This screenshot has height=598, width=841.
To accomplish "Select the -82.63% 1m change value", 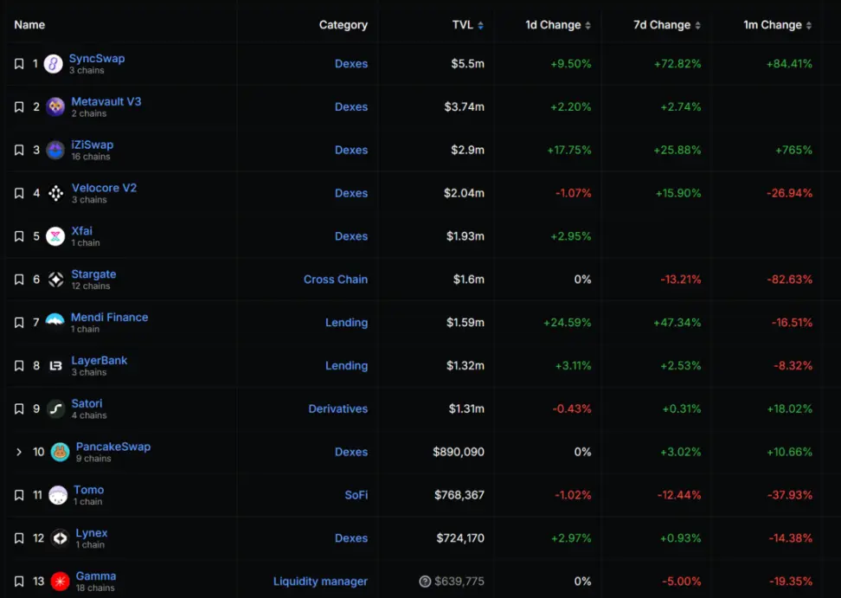I will 789,280.
